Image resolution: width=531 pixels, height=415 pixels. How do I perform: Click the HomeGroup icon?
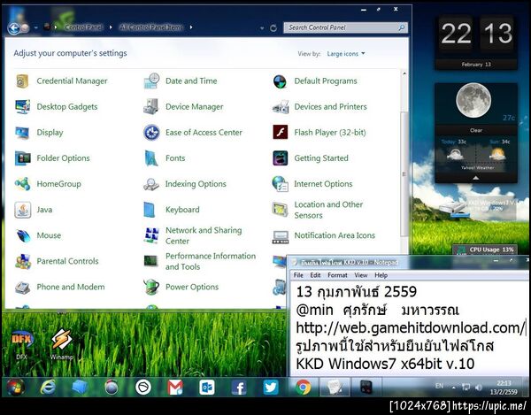click(x=22, y=184)
